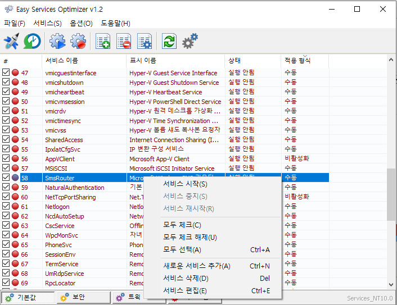
Task: Choose 모두 선택(A) in context menu
Action: 213,249
